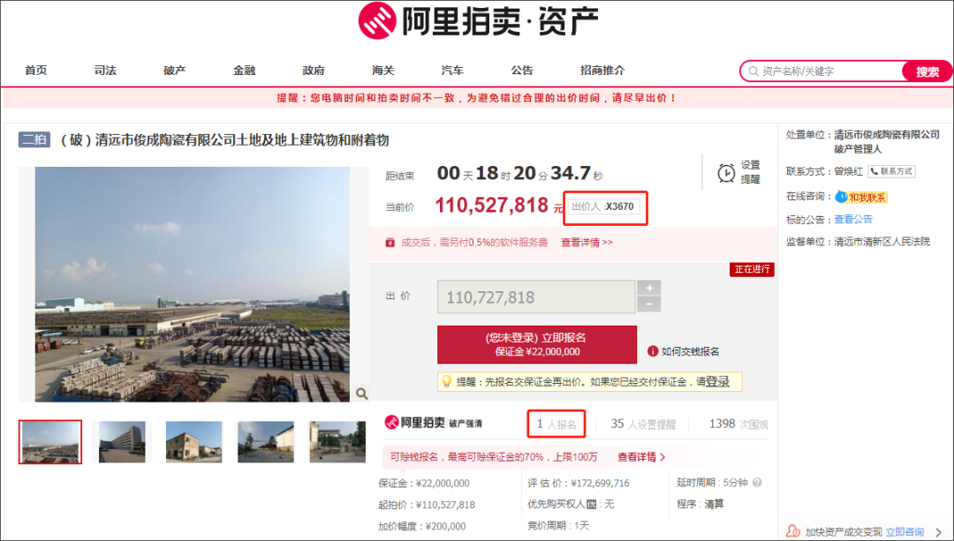Click the 1 人报名 registrant count
Image resolution: width=954 pixels, height=541 pixels.
pos(556,425)
